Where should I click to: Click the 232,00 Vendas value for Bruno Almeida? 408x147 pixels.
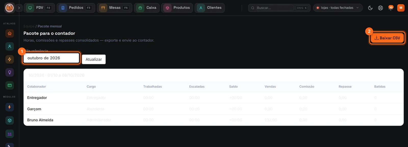pos(271,120)
